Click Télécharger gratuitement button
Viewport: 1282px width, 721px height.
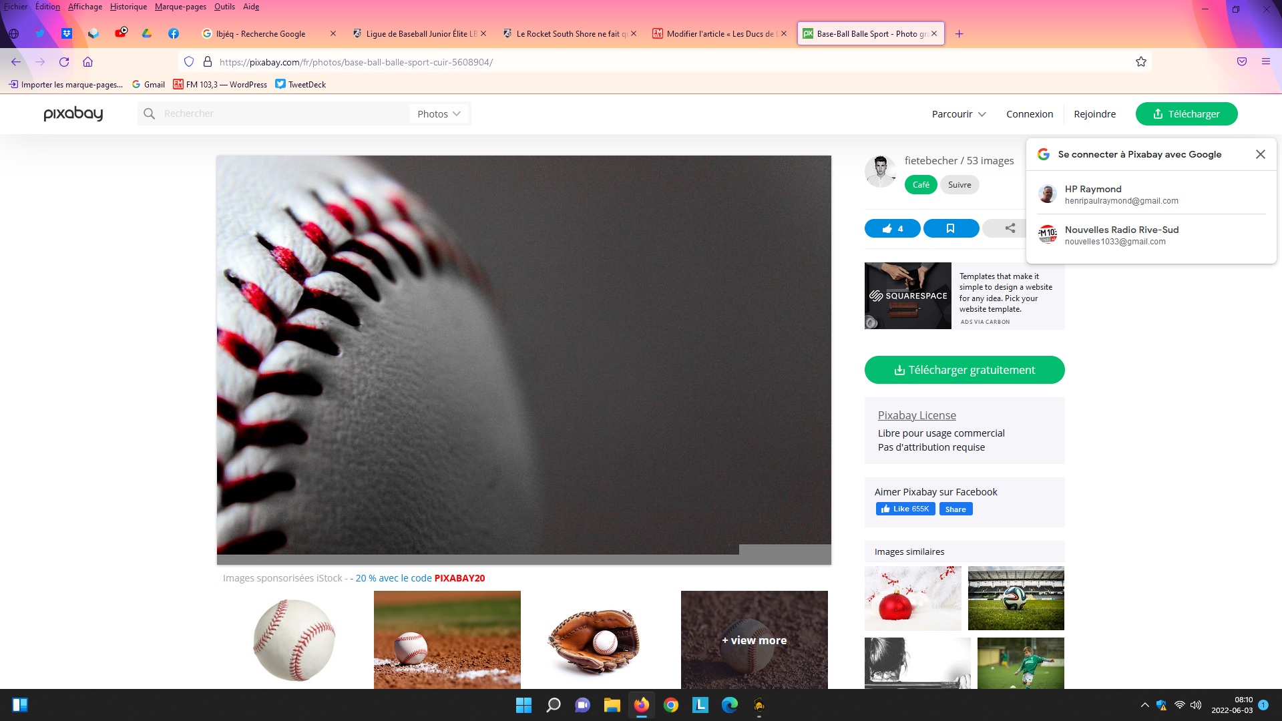[x=964, y=370]
